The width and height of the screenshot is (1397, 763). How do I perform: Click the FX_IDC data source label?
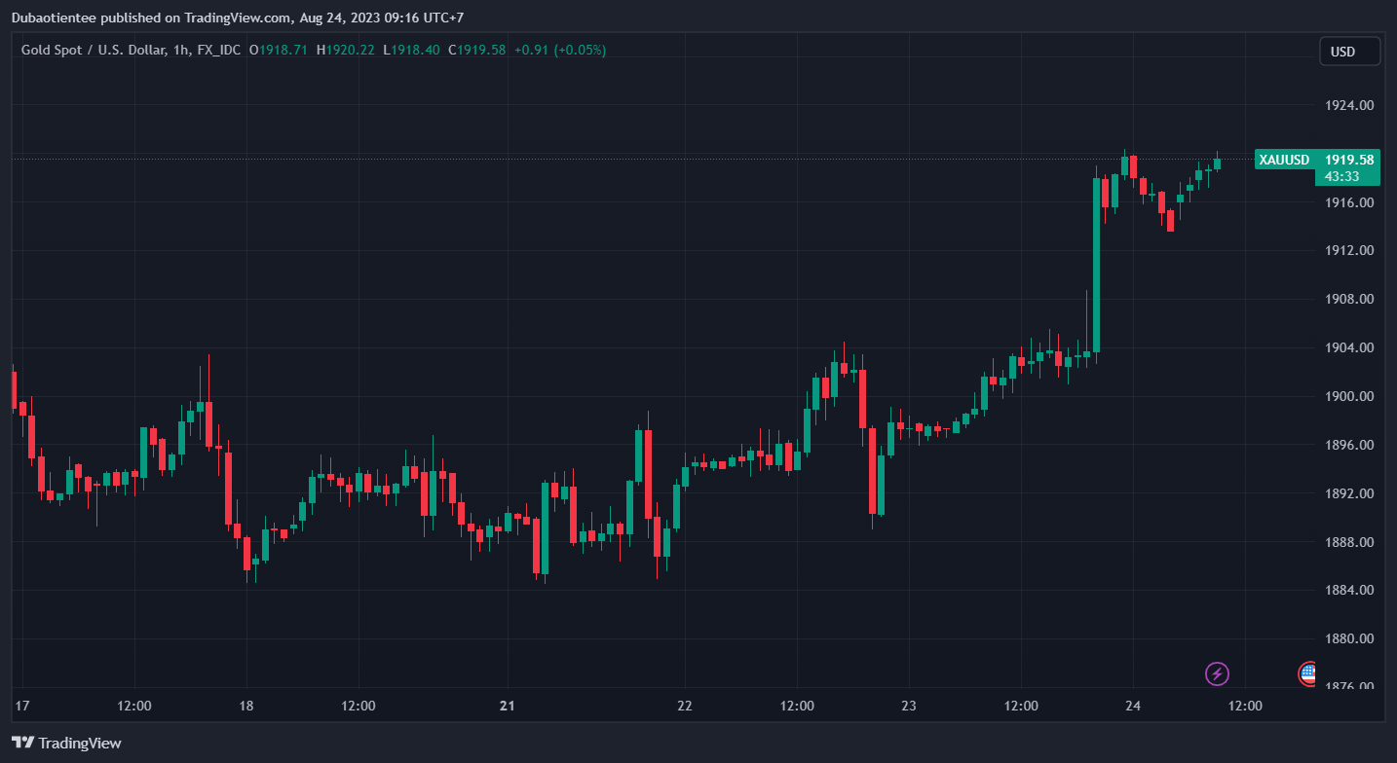tap(218, 50)
